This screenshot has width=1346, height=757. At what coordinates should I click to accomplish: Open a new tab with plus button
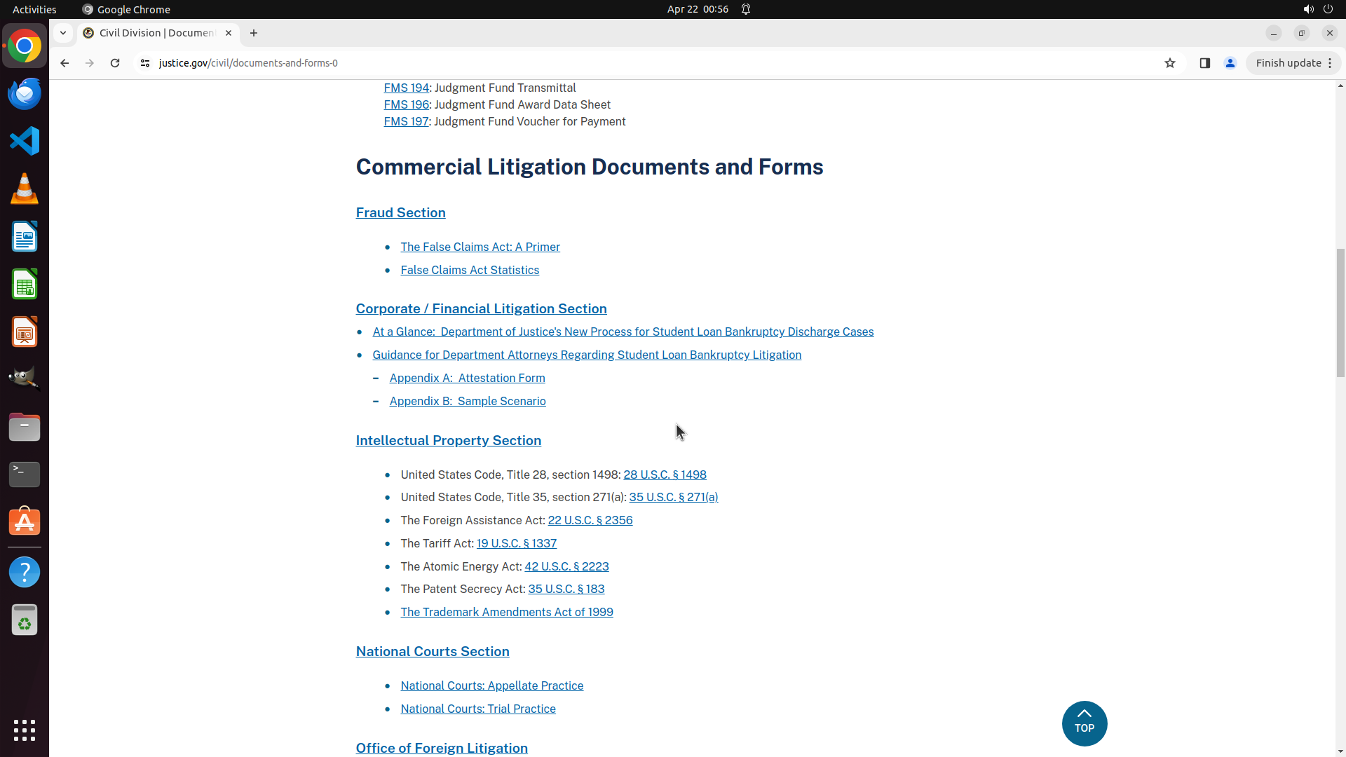coord(254,33)
